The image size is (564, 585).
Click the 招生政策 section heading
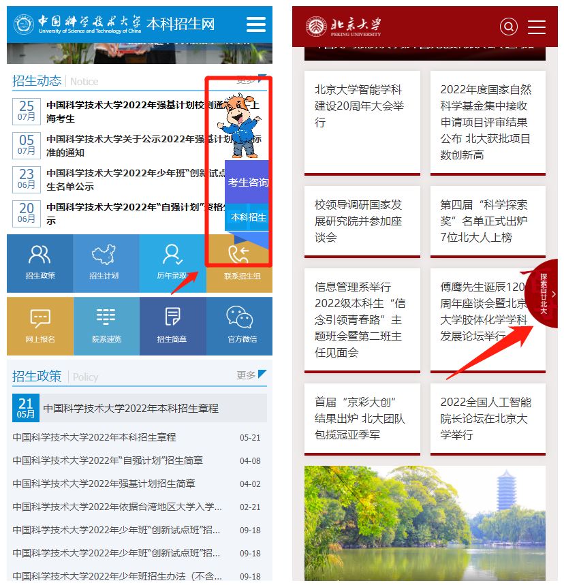(x=37, y=376)
